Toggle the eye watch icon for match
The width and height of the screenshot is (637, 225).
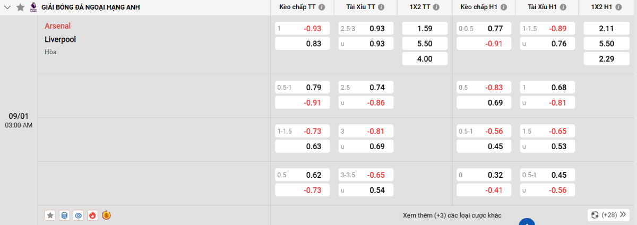[x=79, y=215]
